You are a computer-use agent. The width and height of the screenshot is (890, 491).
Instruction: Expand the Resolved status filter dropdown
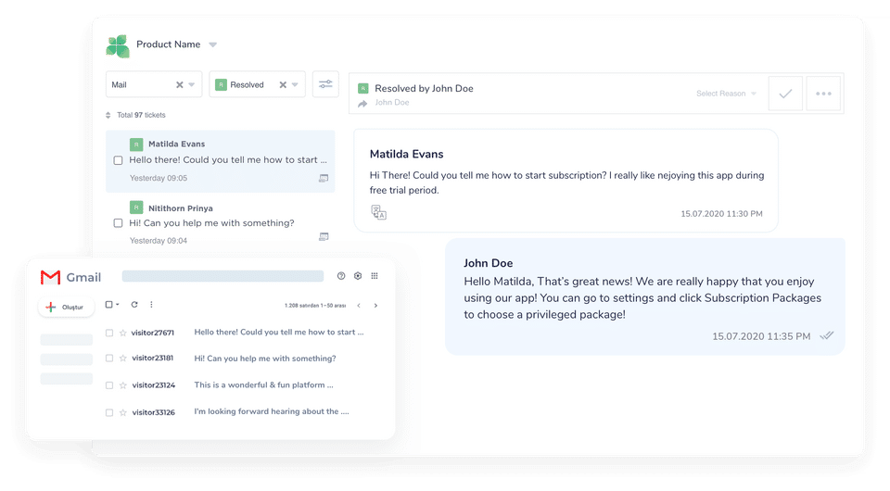pos(296,84)
